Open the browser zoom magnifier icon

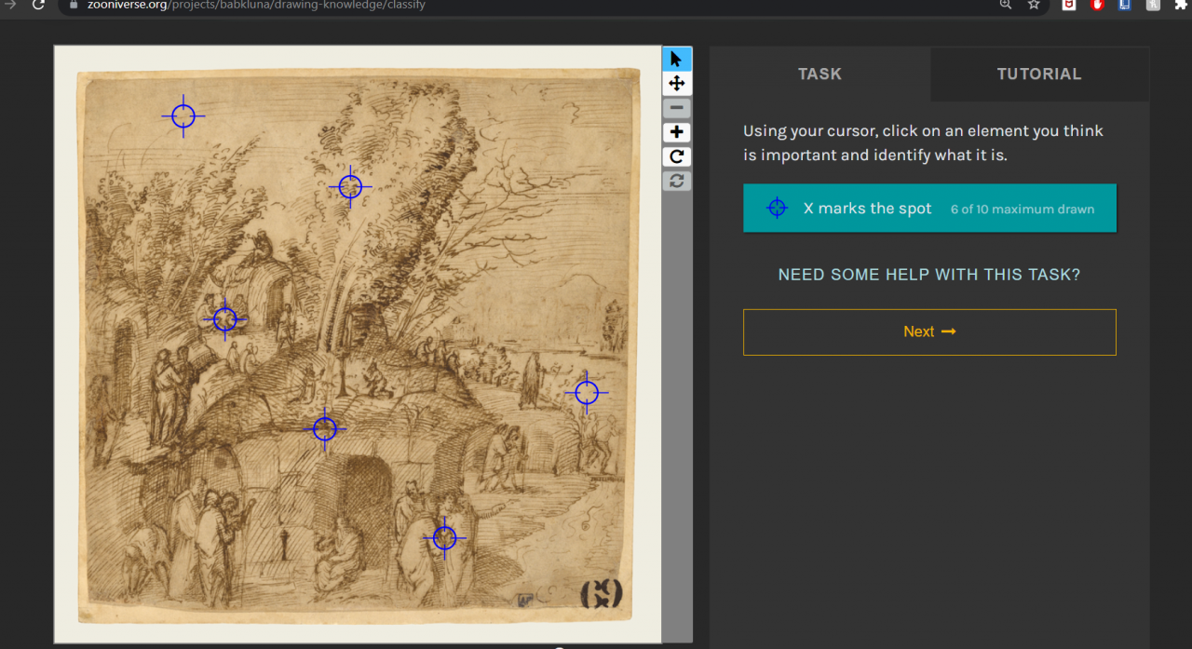pos(1006,5)
